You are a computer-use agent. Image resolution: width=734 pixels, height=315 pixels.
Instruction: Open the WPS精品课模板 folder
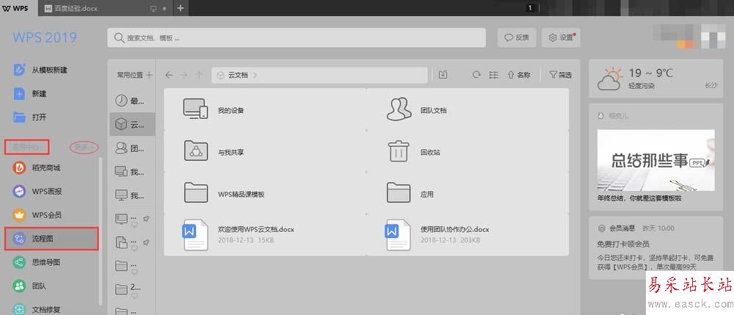point(265,193)
